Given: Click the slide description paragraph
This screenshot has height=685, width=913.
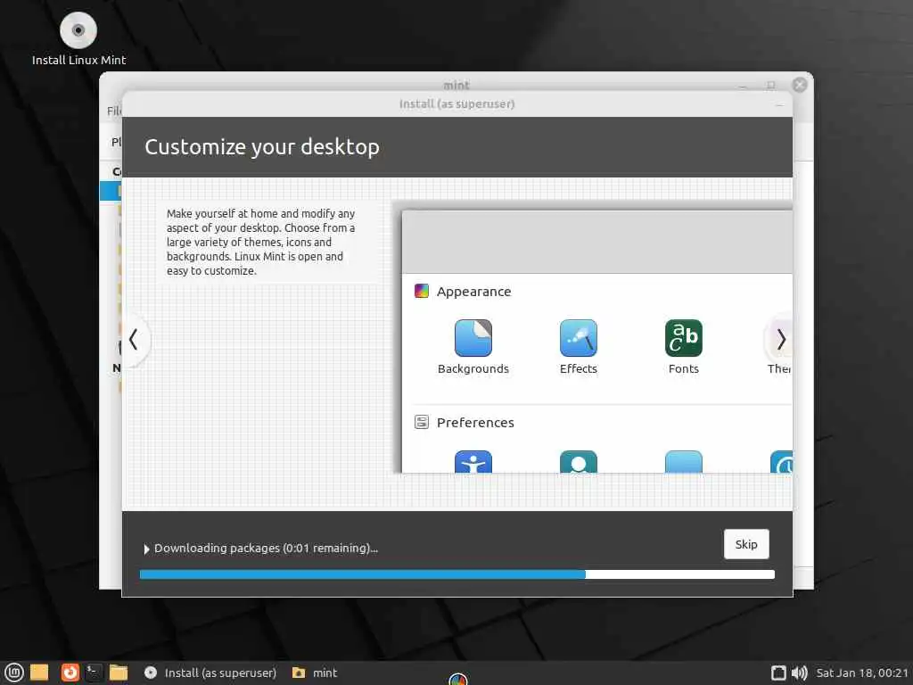Looking at the screenshot, I should [261, 243].
